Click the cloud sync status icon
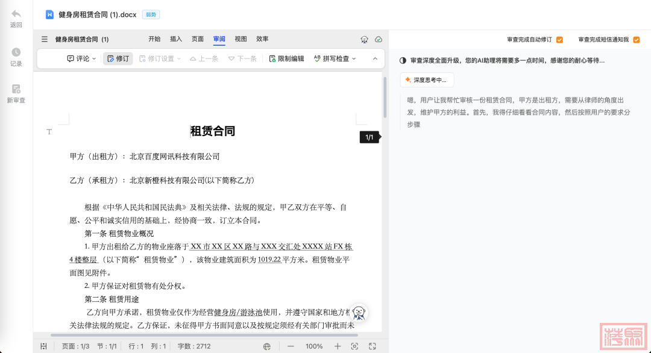This screenshot has height=353, width=651. pos(379,39)
